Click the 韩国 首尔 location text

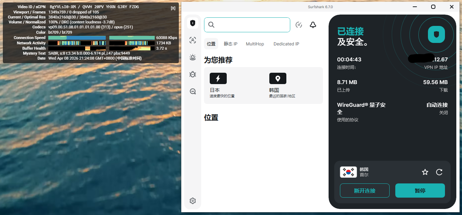364,172
